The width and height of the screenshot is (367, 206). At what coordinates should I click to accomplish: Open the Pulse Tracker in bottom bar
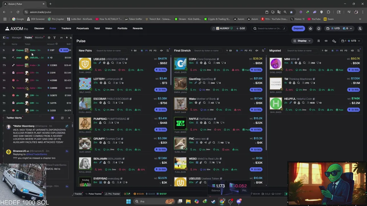click(93, 194)
